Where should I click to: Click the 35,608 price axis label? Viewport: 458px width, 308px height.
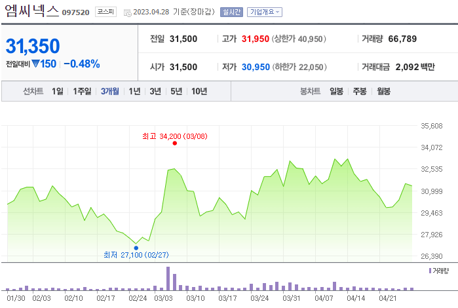pyautogui.click(x=431, y=126)
